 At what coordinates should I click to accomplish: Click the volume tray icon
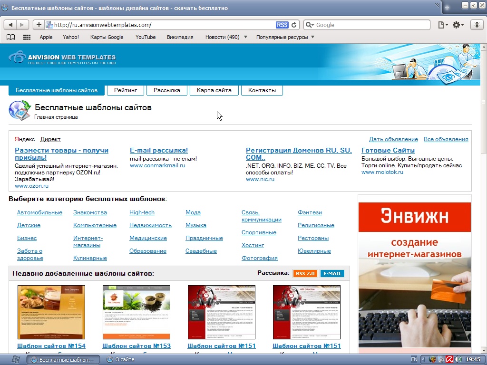click(x=458, y=359)
